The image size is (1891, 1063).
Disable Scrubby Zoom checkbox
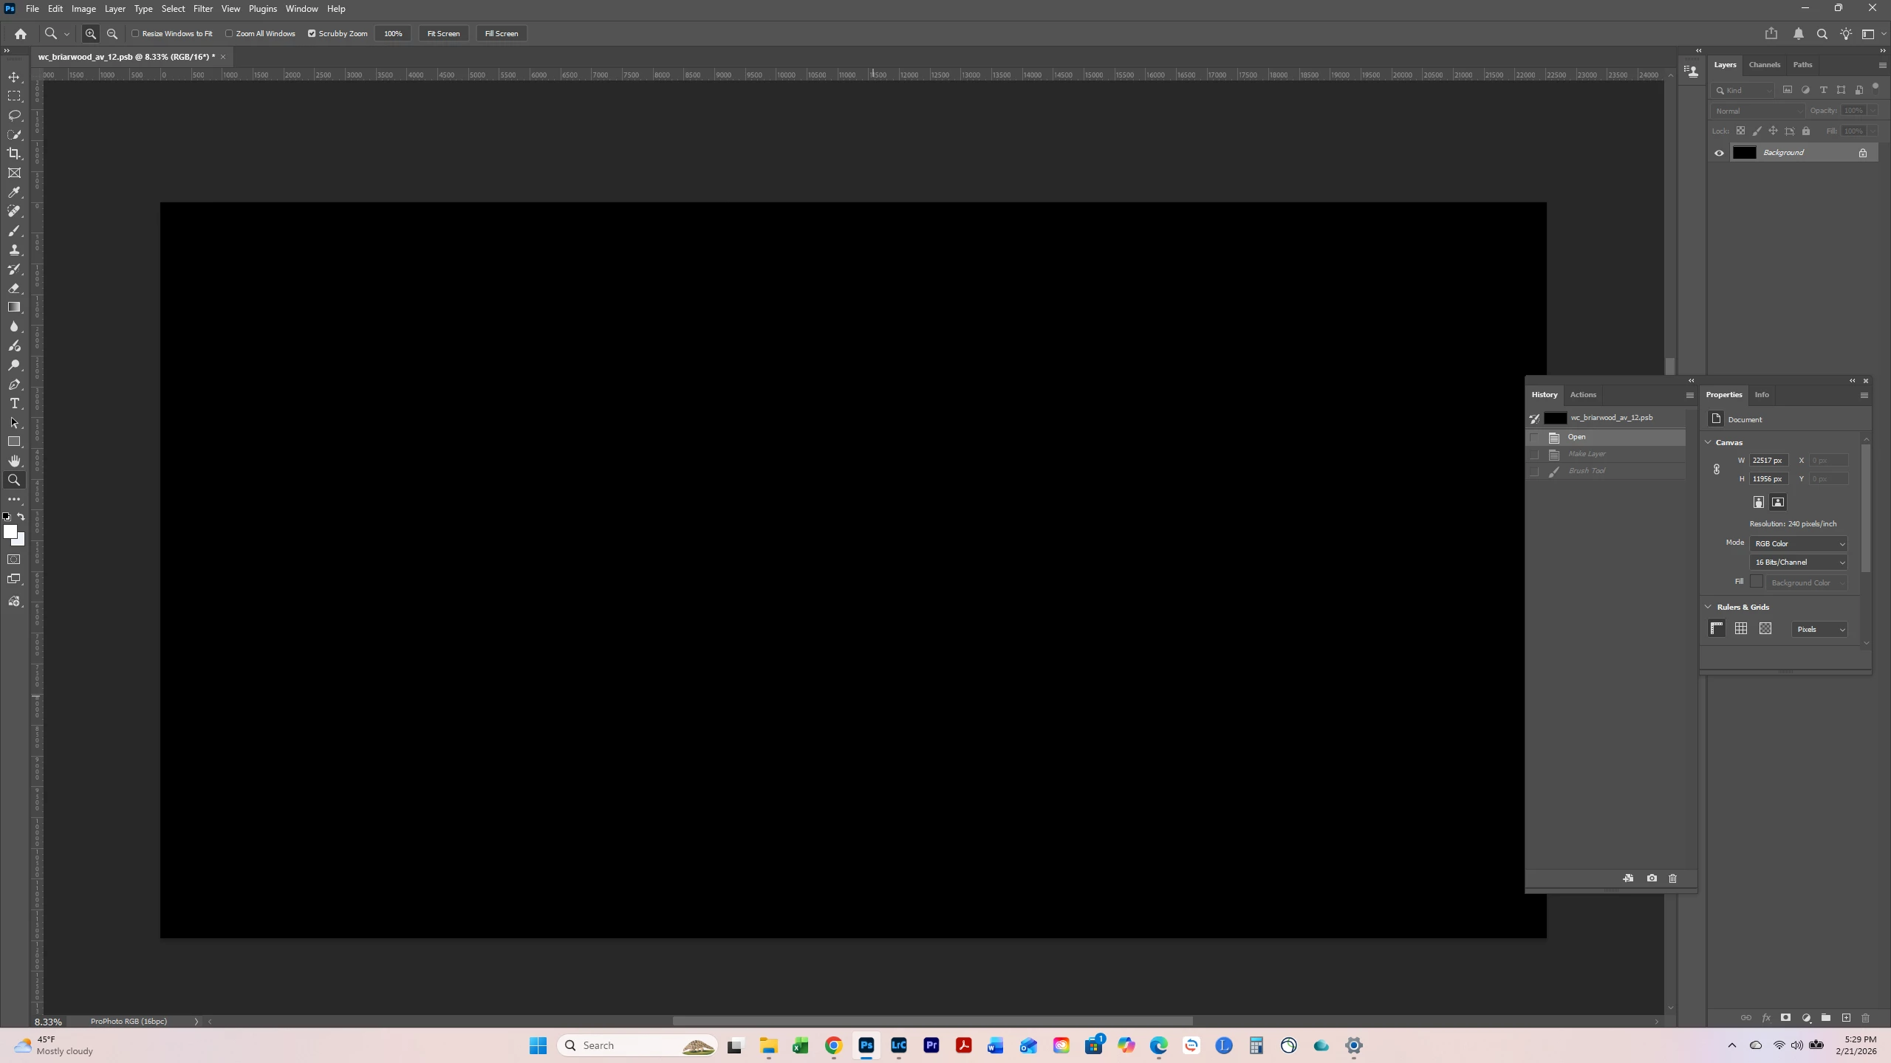pyautogui.click(x=312, y=33)
